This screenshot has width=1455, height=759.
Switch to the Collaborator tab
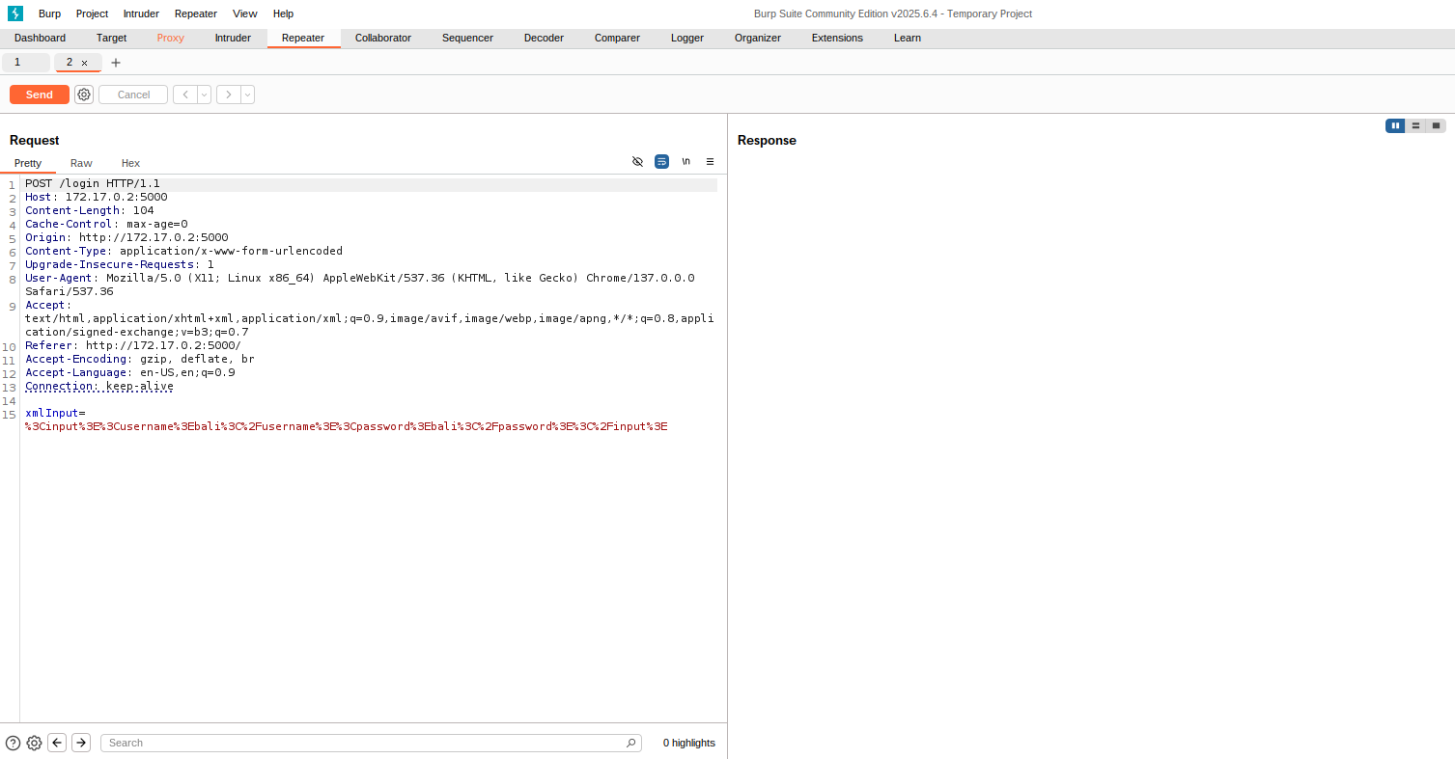pos(383,38)
